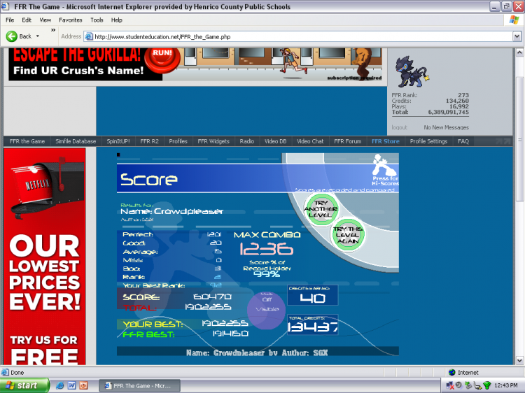Click the Done status bar text
The height and width of the screenshot is (393, 525).
tap(17, 373)
